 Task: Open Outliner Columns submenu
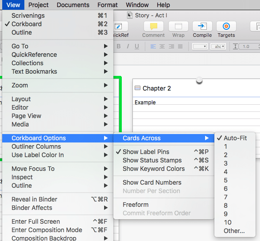click(x=58, y=146)
